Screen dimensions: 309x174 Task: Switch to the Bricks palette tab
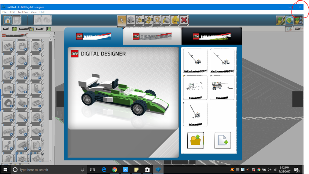[9, 29]
